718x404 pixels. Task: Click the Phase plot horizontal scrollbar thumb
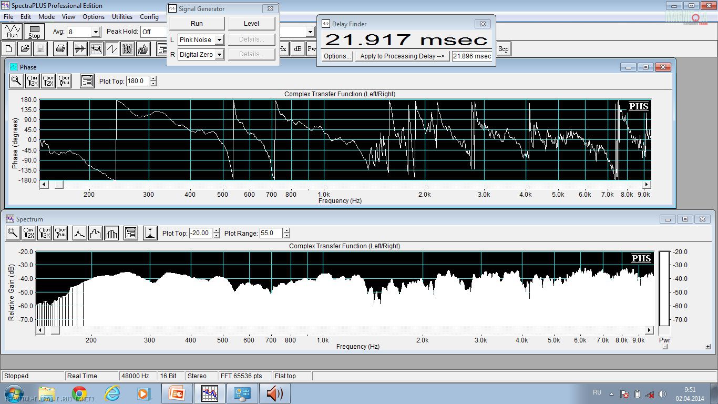click(59, 185)
